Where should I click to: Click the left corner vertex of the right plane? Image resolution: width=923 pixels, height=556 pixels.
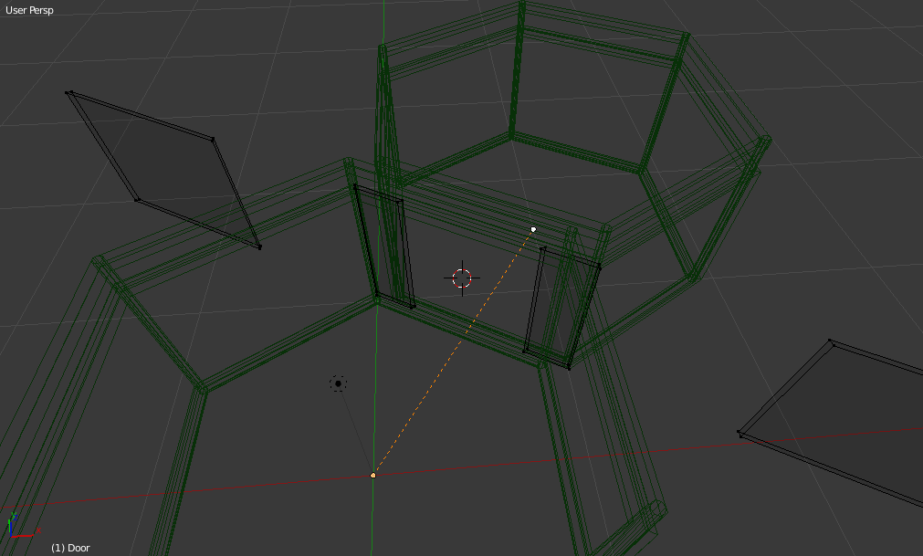pos(739,433)
